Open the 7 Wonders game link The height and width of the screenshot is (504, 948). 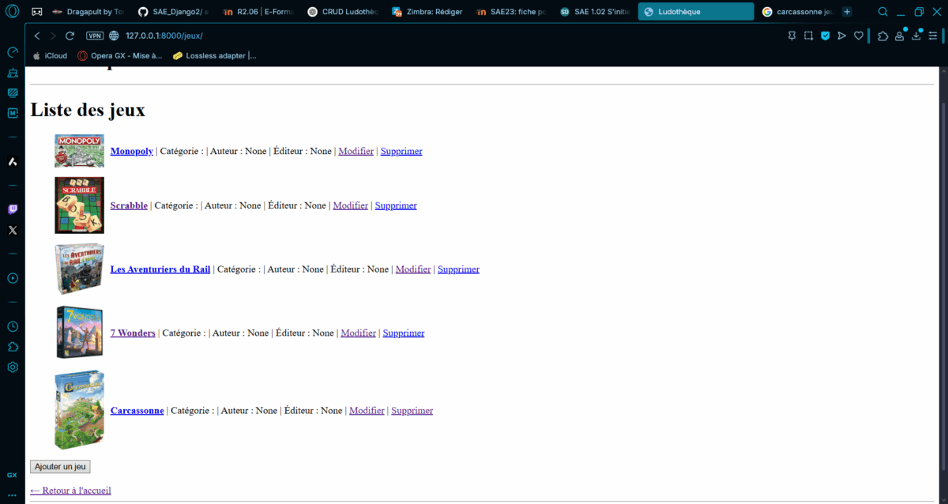point(133,333)
